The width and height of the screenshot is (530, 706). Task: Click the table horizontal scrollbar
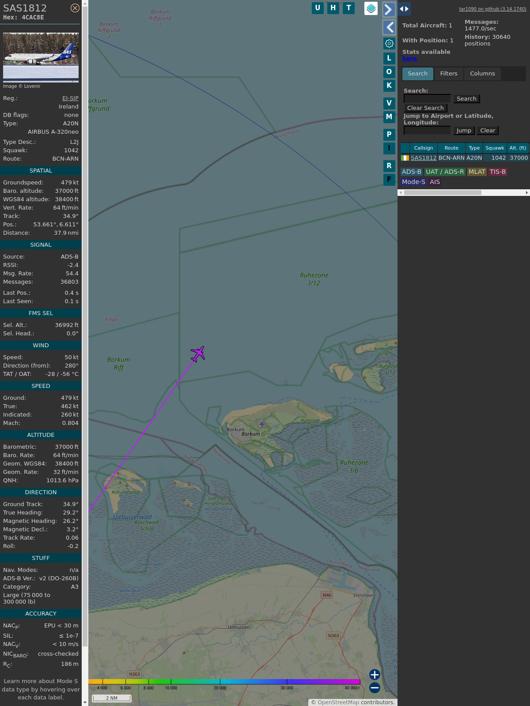pyautogui.click(x=443, y=193)
